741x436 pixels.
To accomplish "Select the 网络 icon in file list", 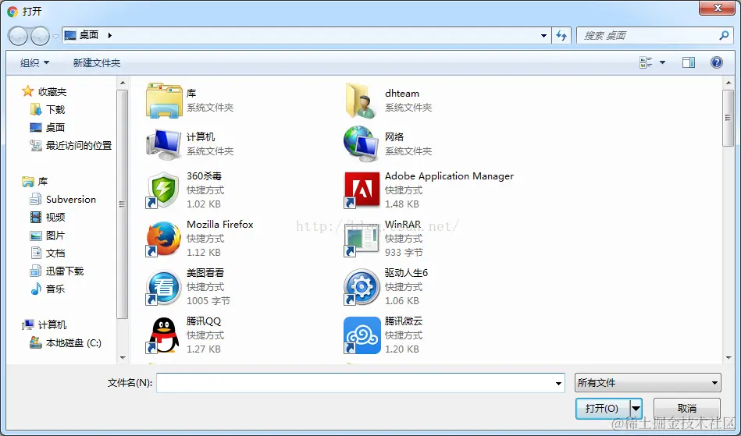I will 361,144.
